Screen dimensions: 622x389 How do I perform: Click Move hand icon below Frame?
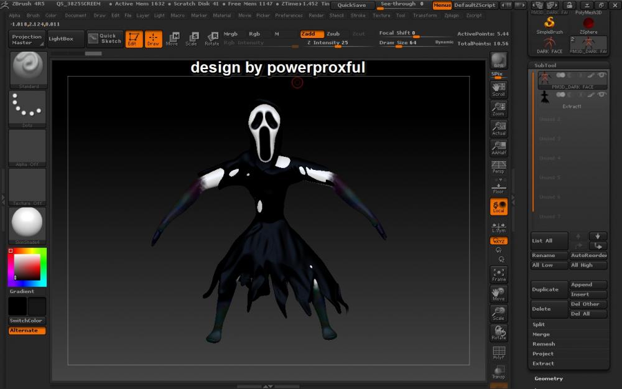click(x=499, y=294)
